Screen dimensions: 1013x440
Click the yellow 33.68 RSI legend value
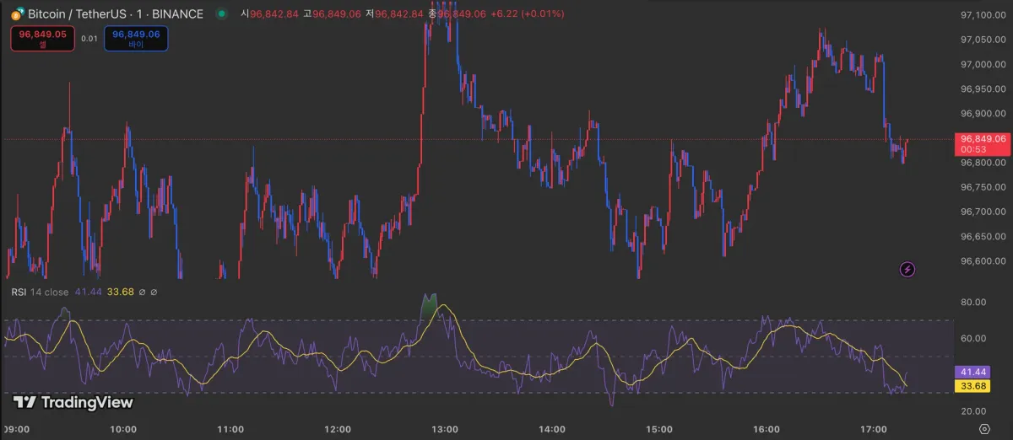click(x=121, y=292)
